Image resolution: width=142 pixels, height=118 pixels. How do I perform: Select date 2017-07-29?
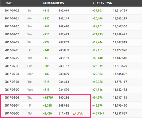pyautogui.click(x=12, y=58)
